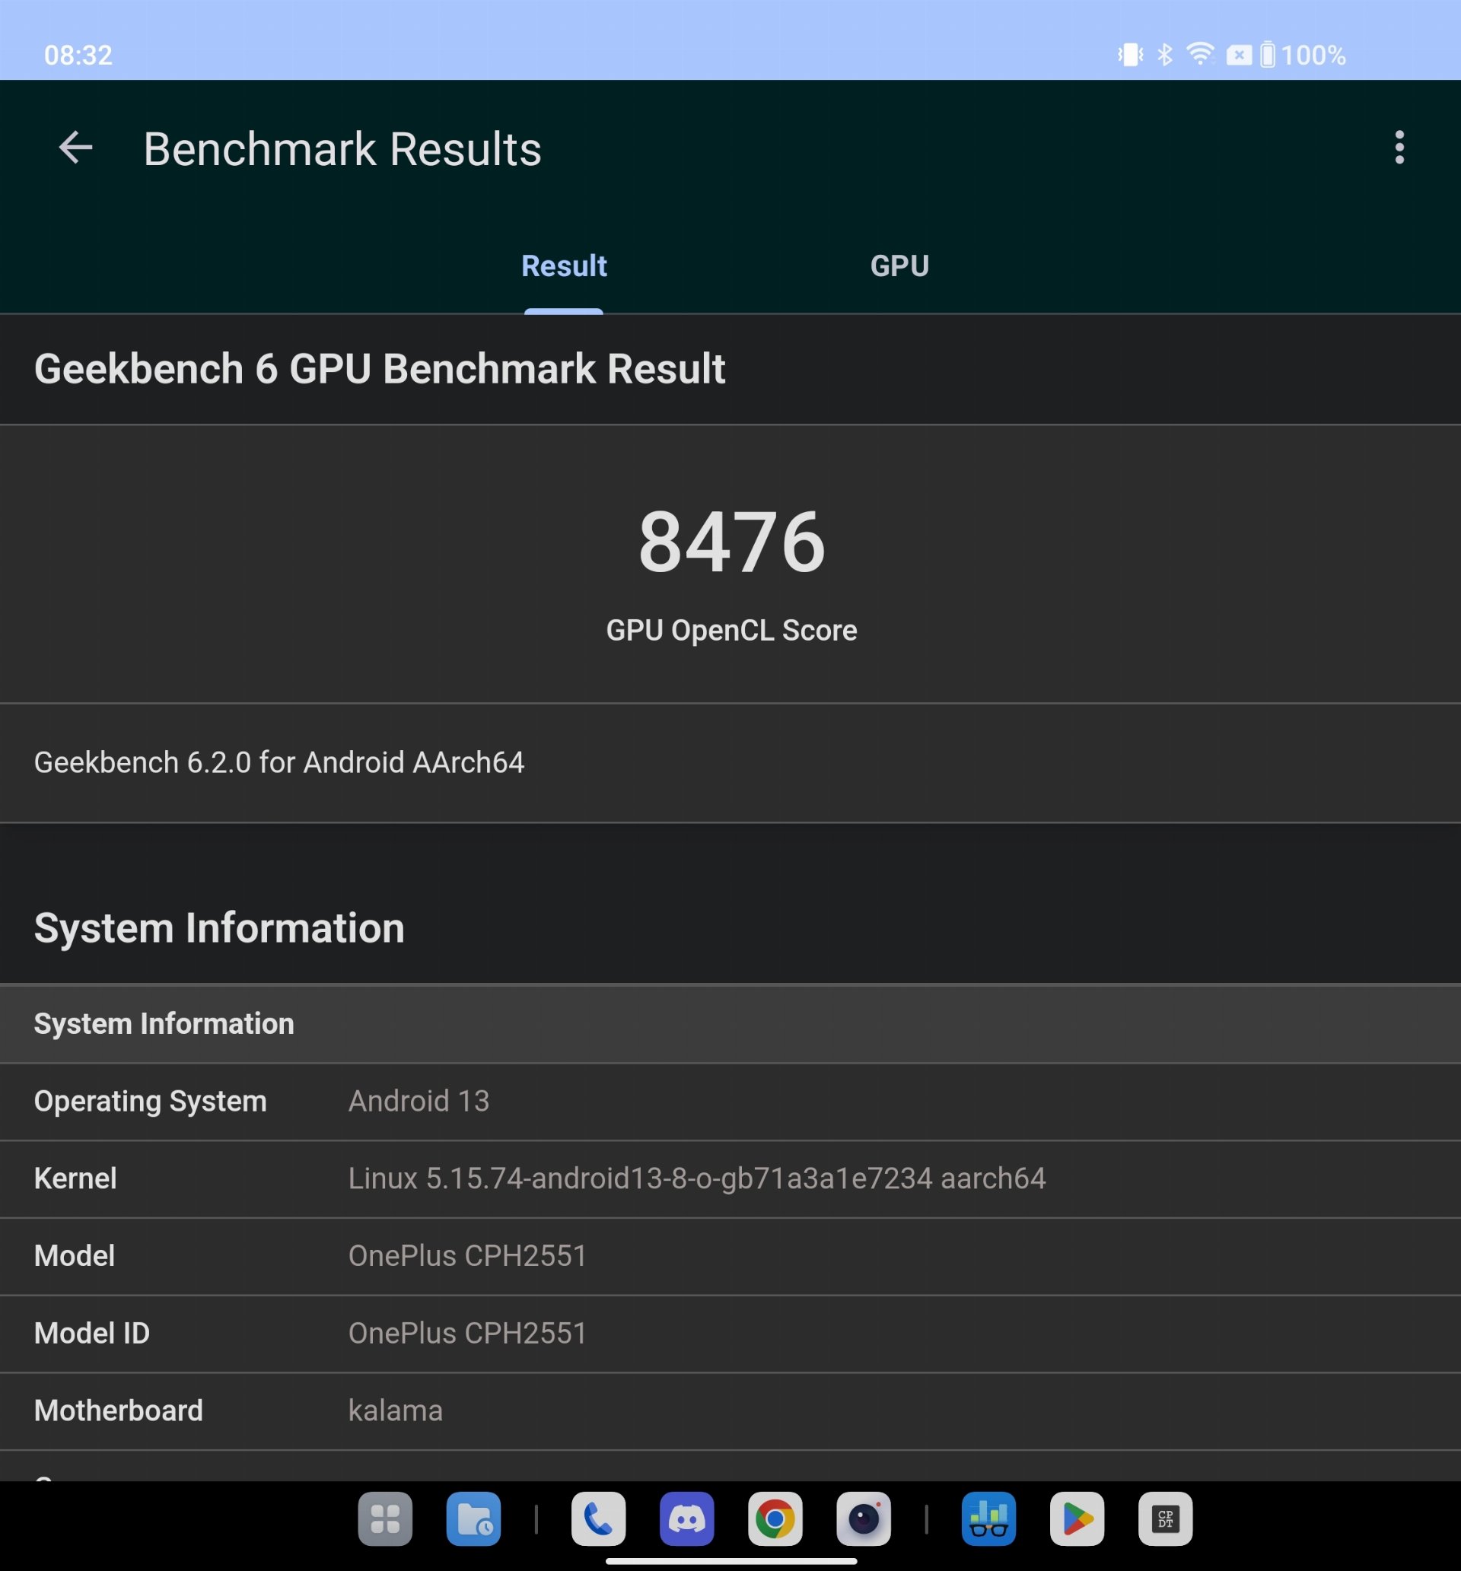Viewport: 1461px width, 1571px height.
Task: Tap the 100% battery percentage
Action: [1313, 56]
